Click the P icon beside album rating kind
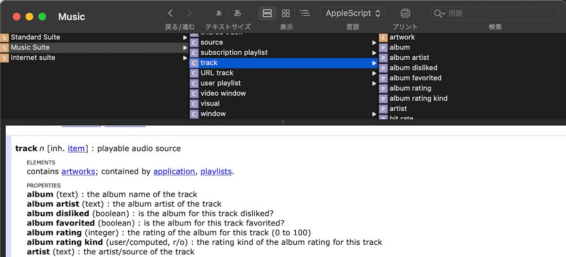Image resolution: width=566 pixels, height=257 pixels. tap(383, 98)
